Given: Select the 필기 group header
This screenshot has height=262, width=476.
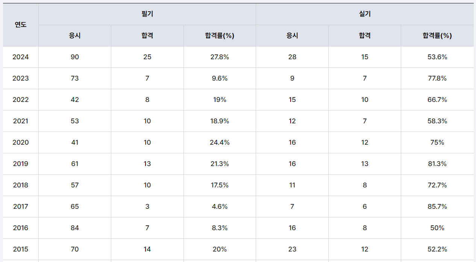Looking at the screenshot, I should pos(147,14).
